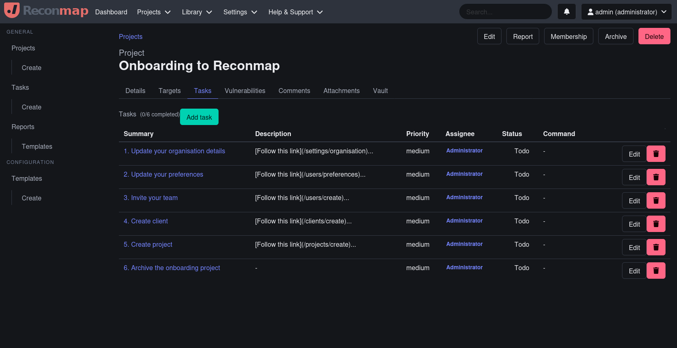677x348 pixels.
Task: Delete task Update your preferences
Action: pos(656,177)
